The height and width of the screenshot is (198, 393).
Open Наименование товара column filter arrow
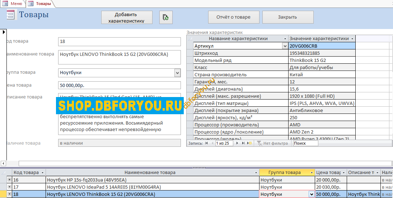[256, 173]
